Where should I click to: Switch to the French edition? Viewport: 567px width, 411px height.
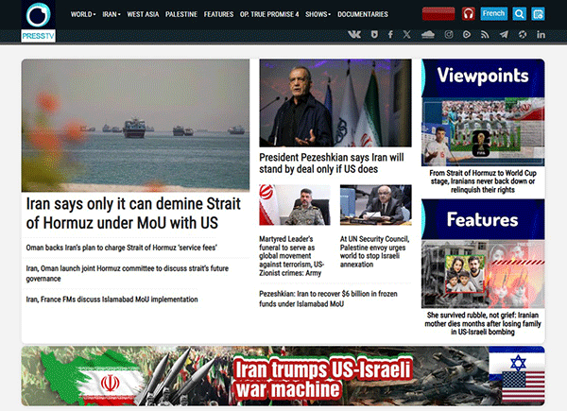pos(494,14)
